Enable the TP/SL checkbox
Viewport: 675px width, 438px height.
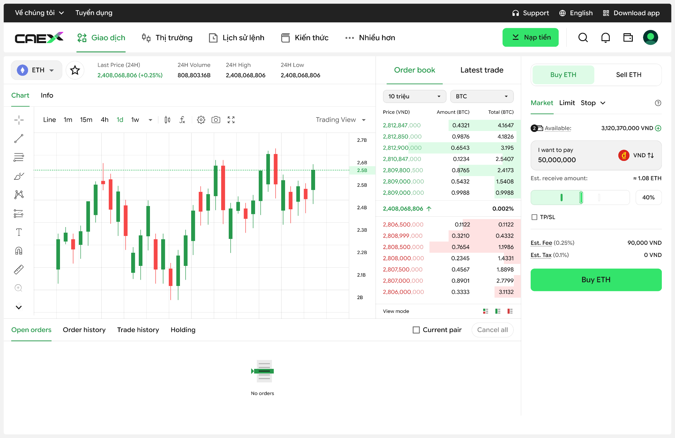tap(534, 217)
